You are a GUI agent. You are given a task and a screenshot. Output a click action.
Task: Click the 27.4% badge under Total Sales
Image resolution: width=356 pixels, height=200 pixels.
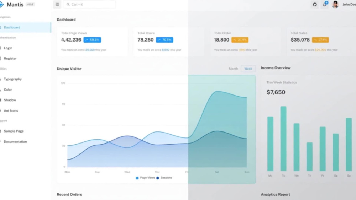(320, 40)
